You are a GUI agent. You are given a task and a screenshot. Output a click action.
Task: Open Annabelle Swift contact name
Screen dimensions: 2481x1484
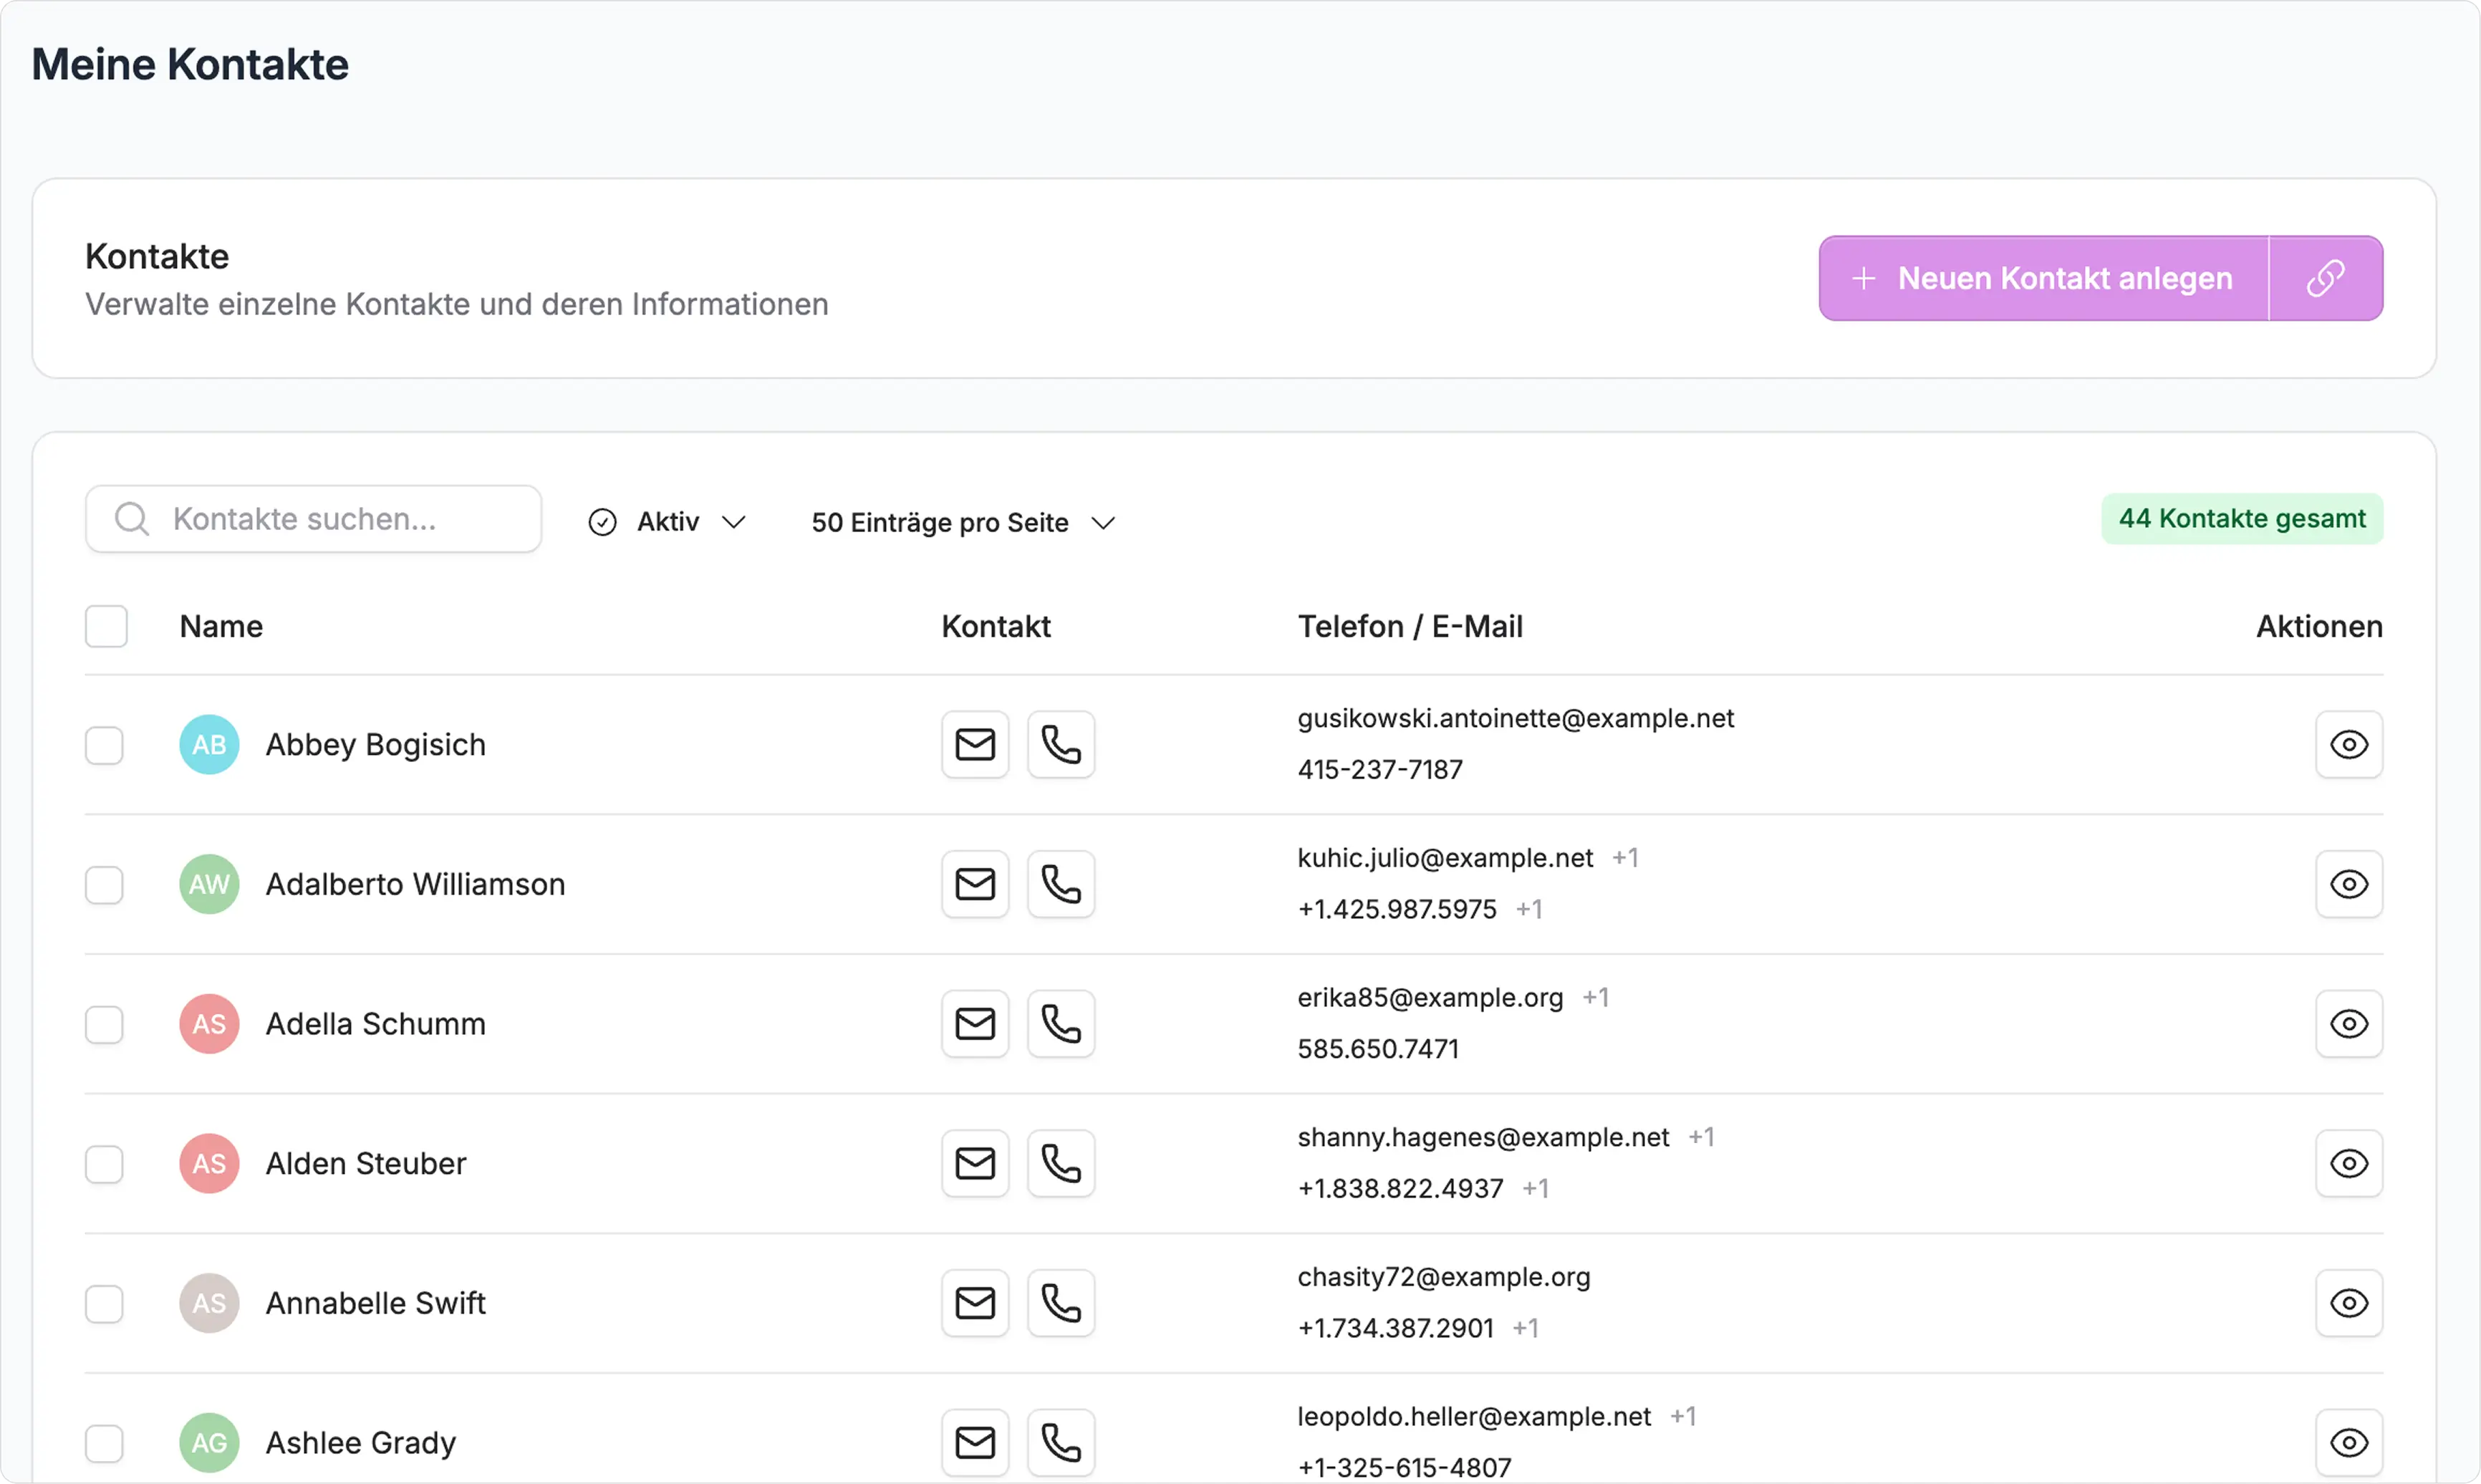(375, 1303)
